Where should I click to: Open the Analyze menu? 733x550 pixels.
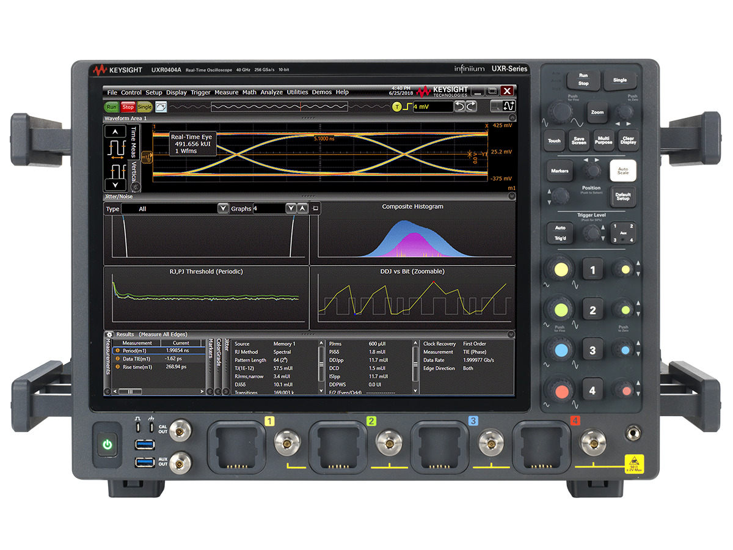(x=272, y=92)
